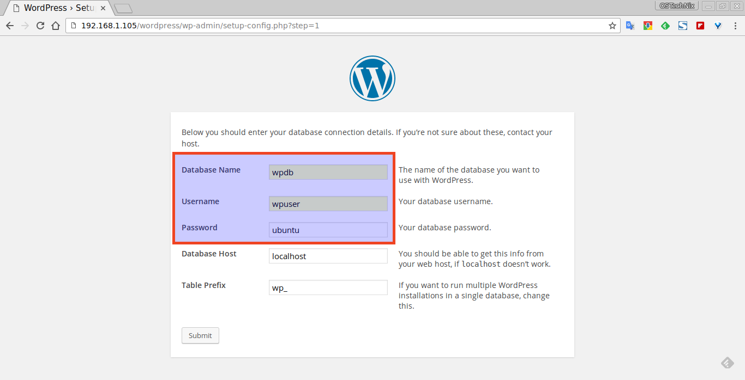
Task: Click the Username input field
Action: pyautogui.click(x=328, y=204)
